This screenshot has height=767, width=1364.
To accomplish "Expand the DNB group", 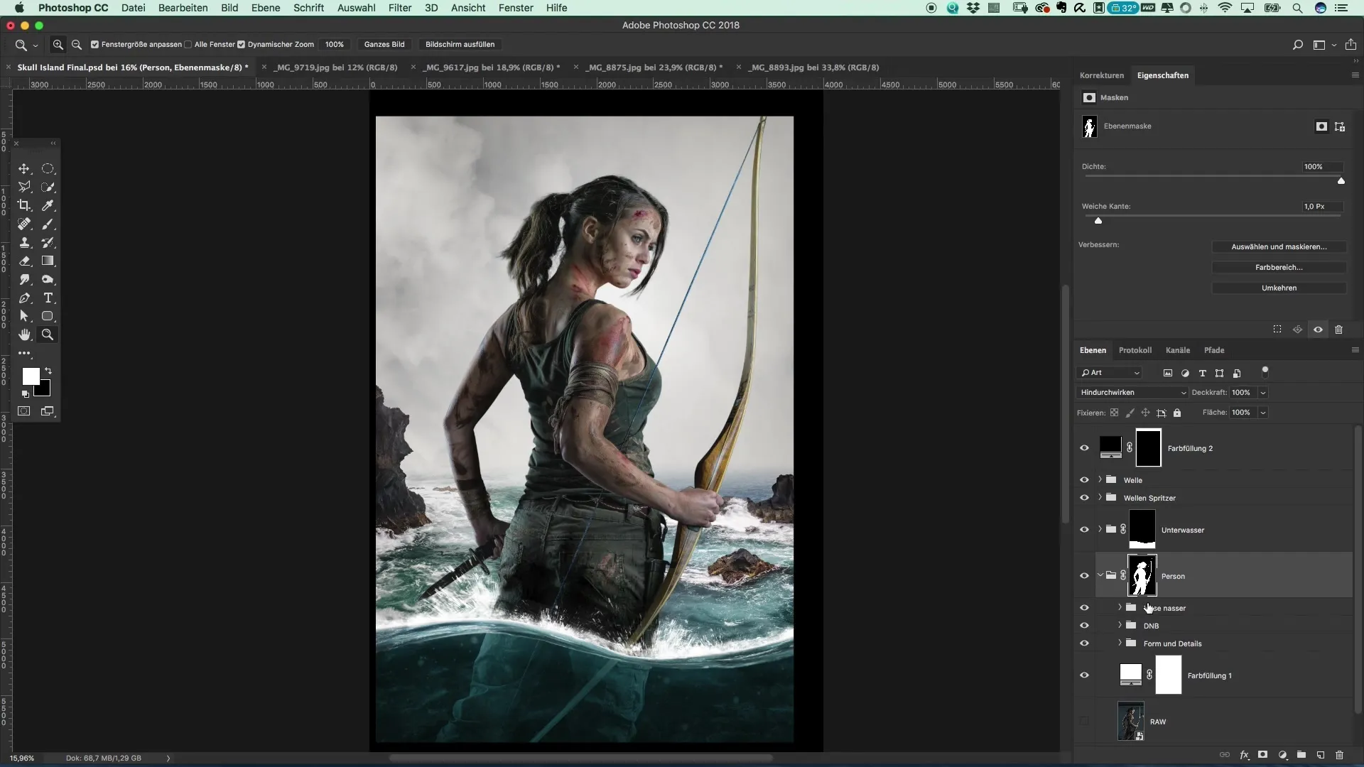I will pyautogui.click(x=1120, y=625).
